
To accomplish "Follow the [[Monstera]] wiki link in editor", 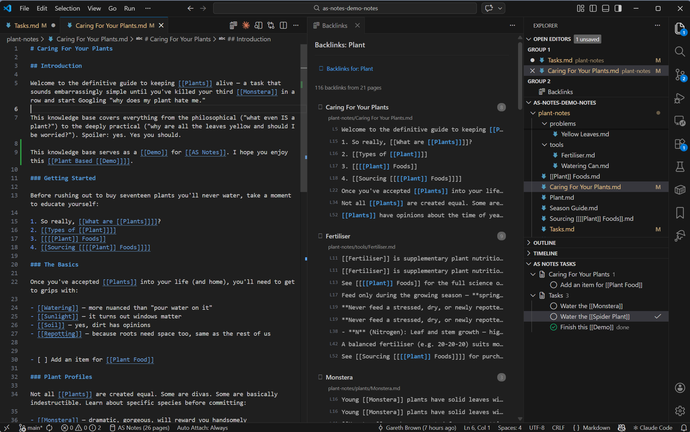I will click(x=257, y=92).
